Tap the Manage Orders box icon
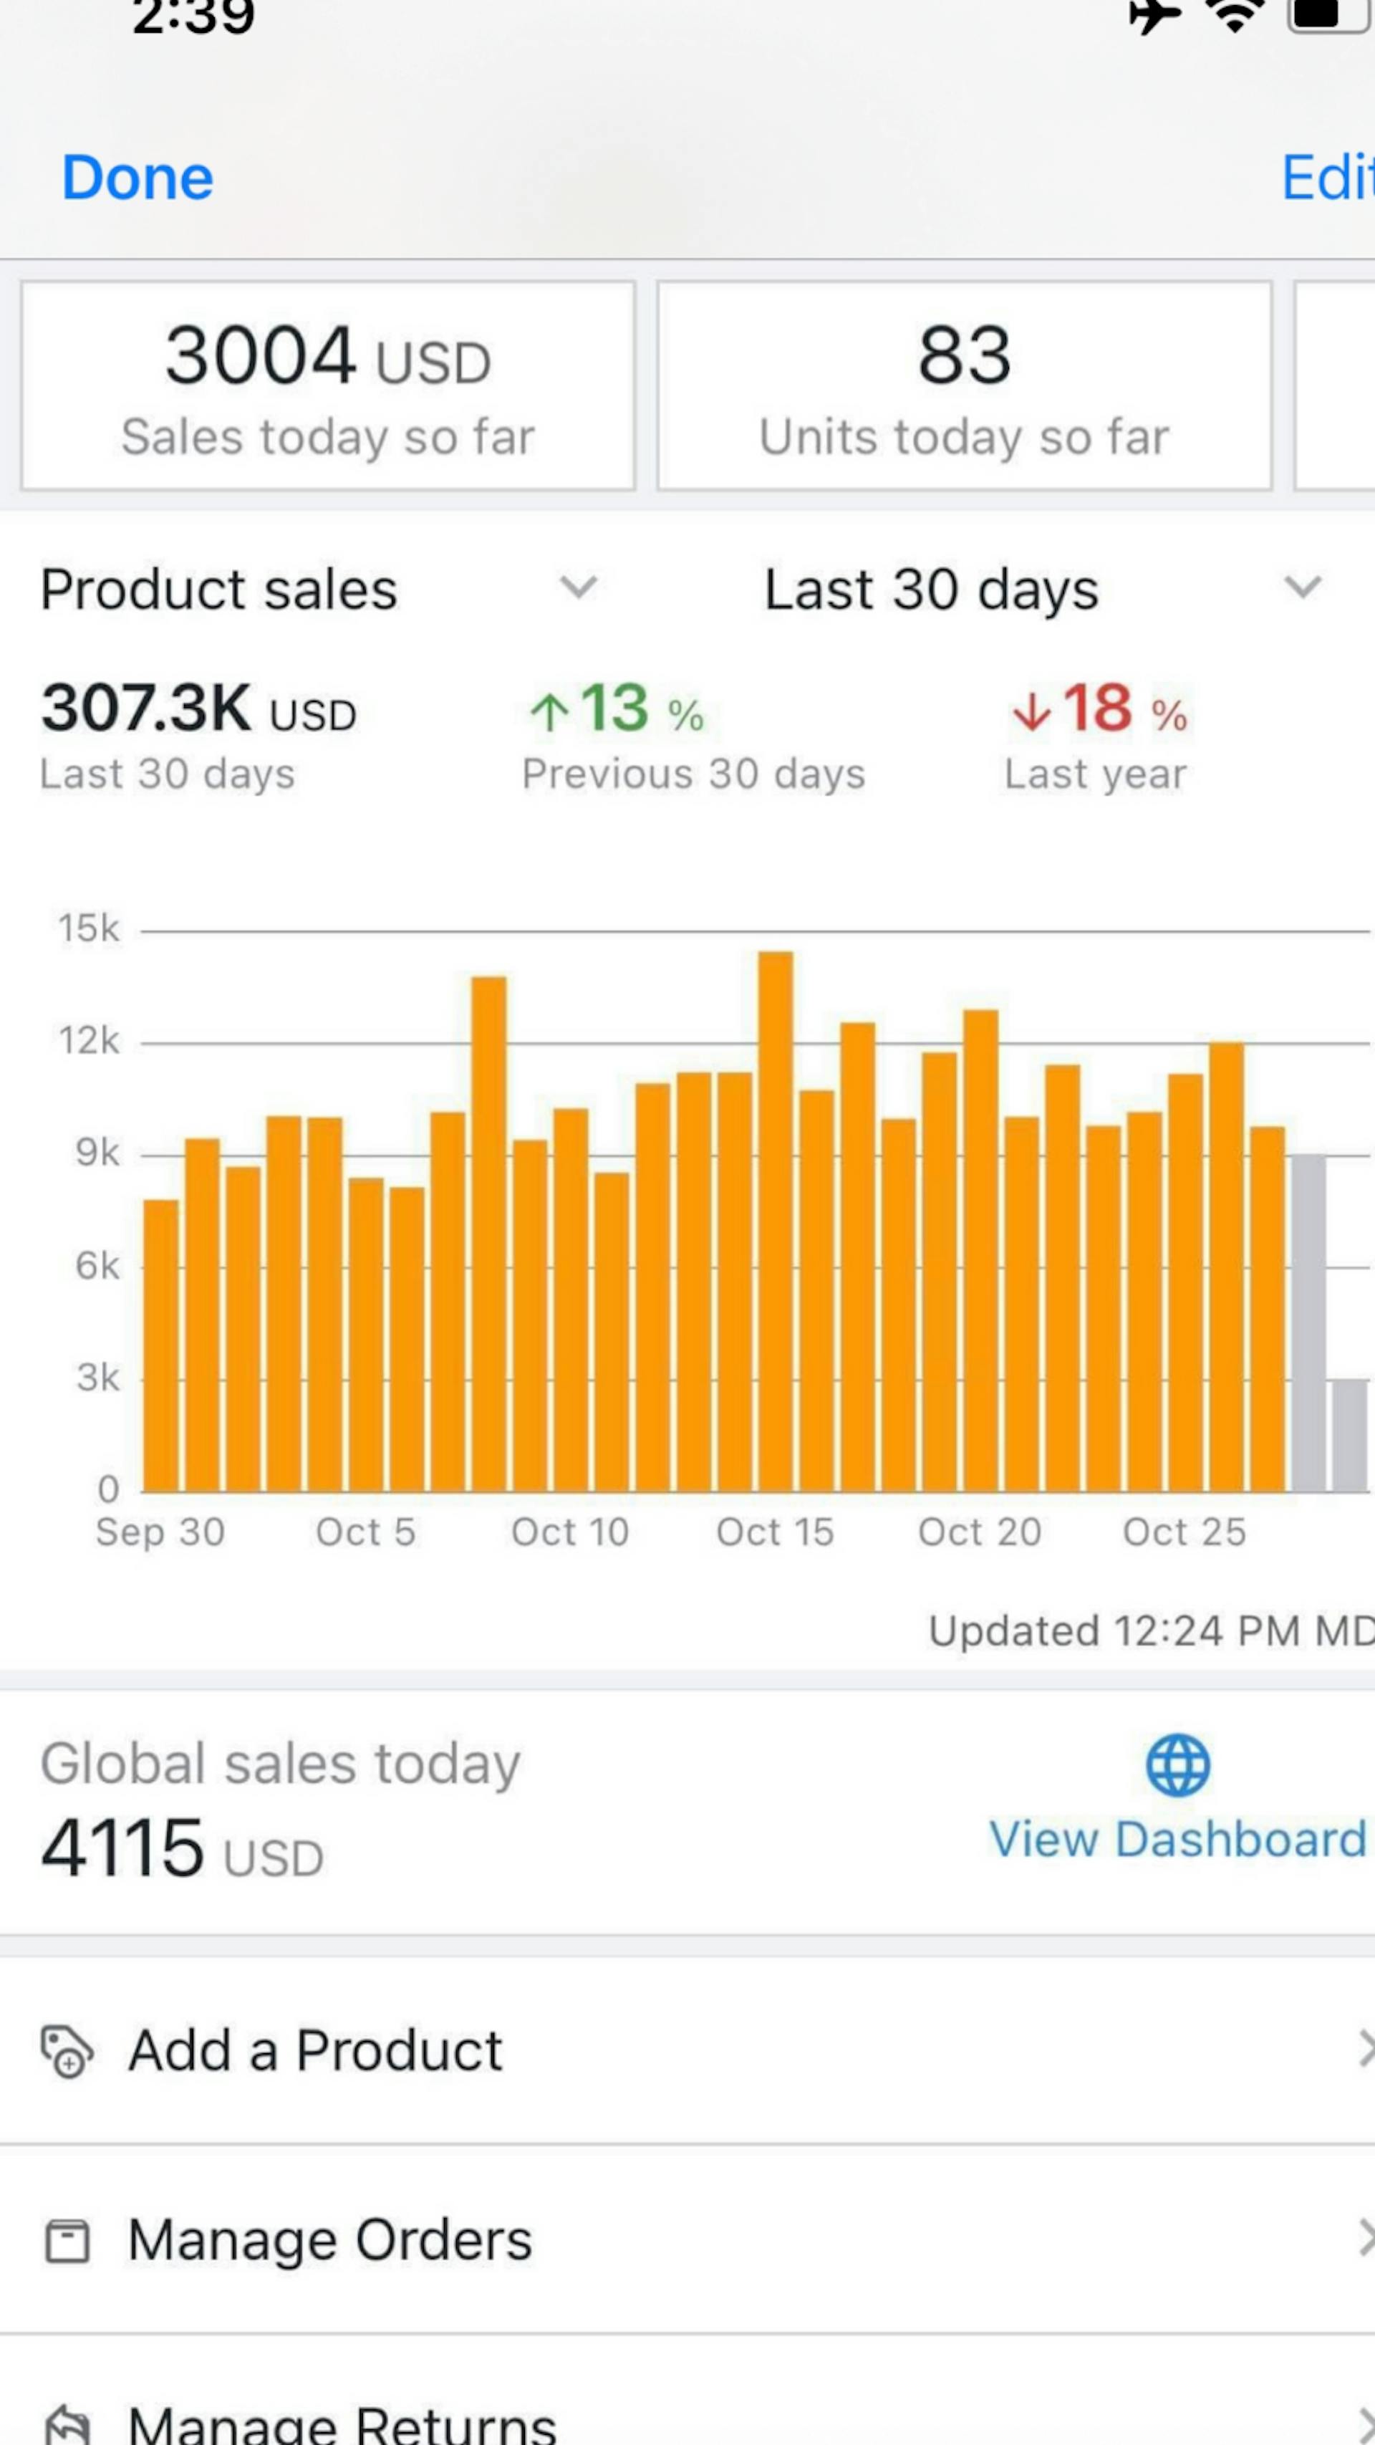The image size is (1375, 2445). 67,2241
